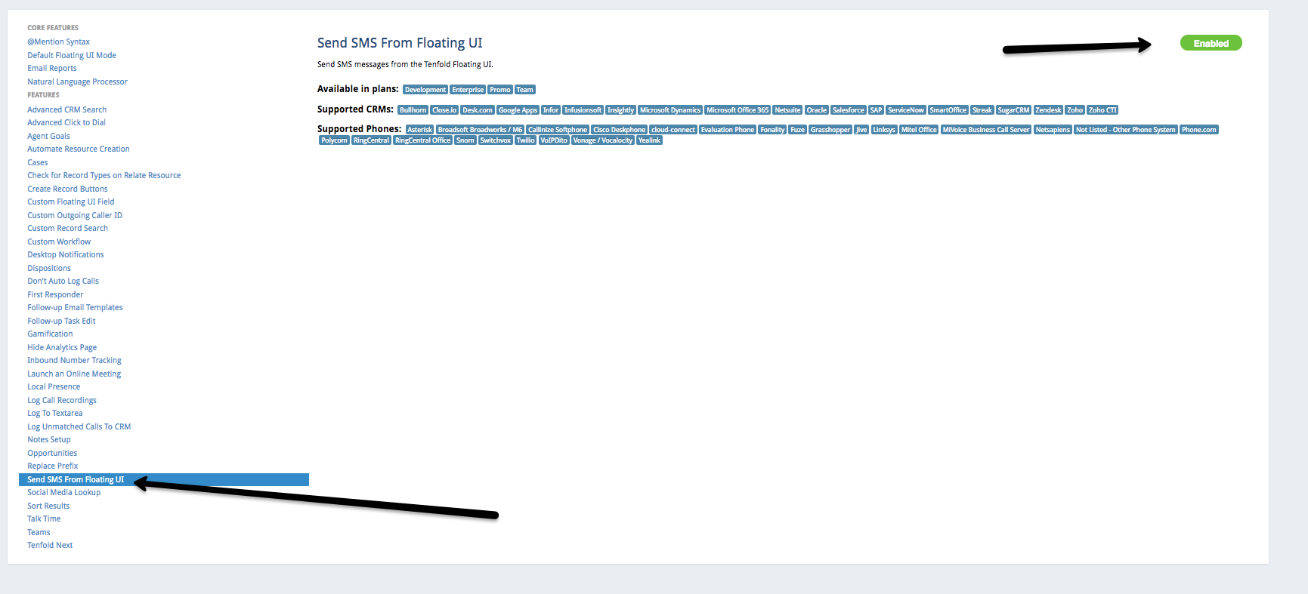Select Desktop Notifications
The height and width of the screenshot is (594, 1308).
(66, 254)
